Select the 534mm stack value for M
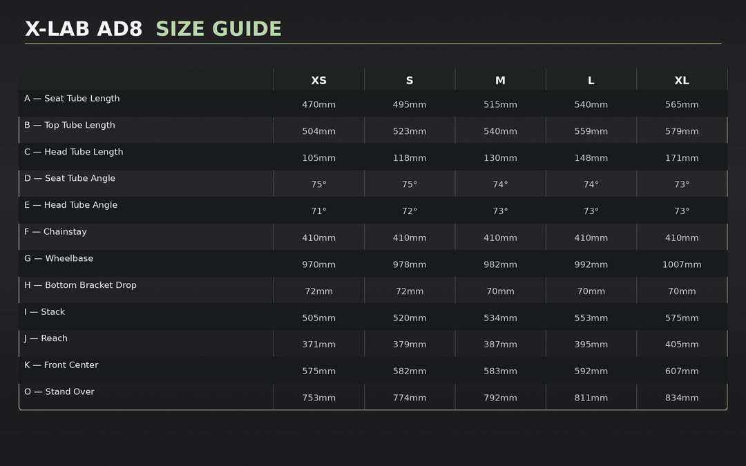The height and width of the screenshot is (466, 746). pos(500,318)
